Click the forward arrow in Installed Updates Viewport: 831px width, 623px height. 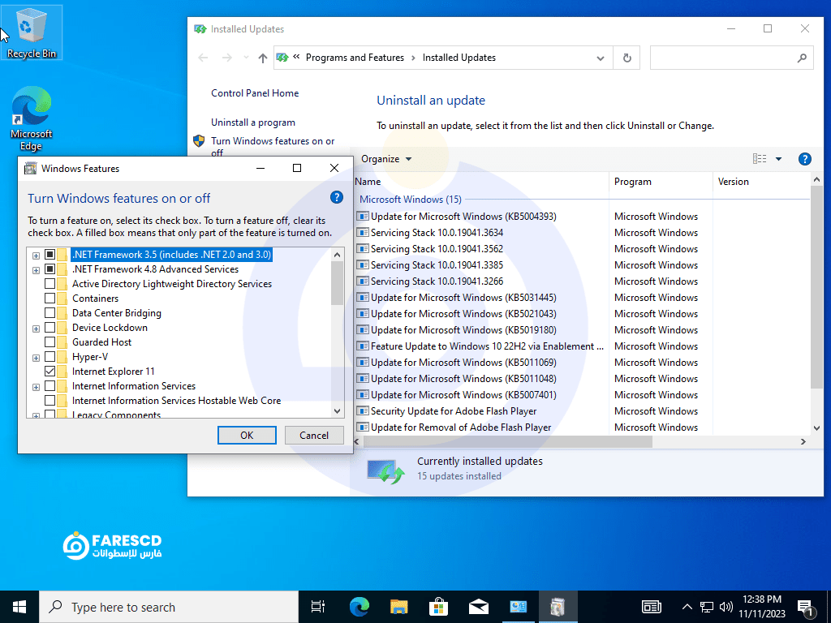pyautogui.click(x=227, y=58)
